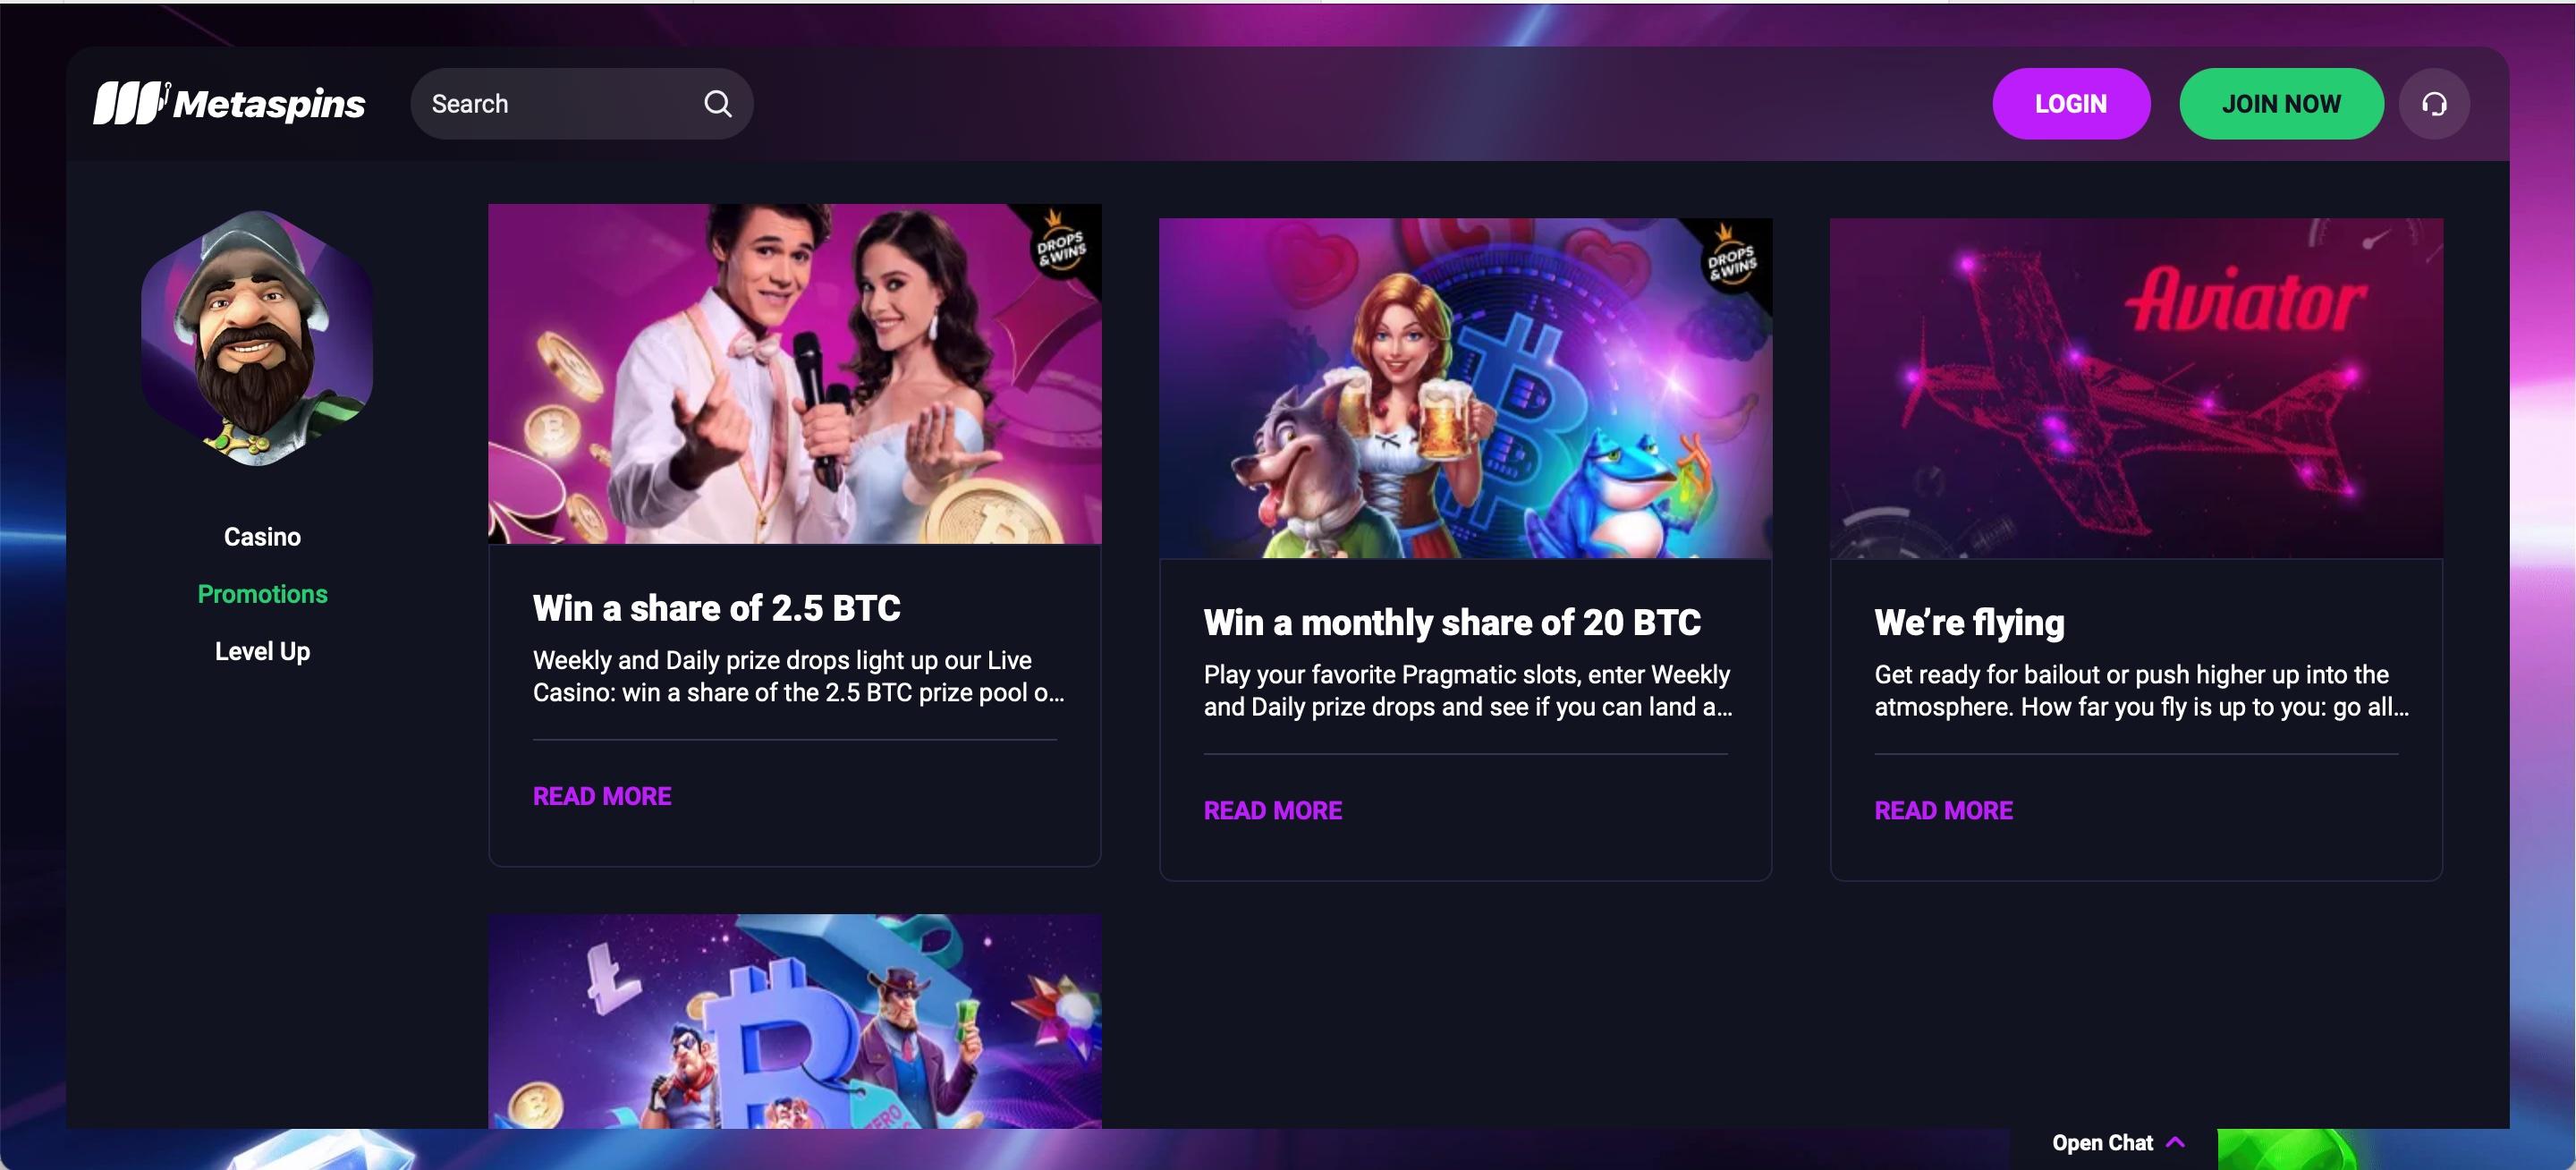This screenshot has width=2576, height=1170.
Task: Click Drops & Wins badge on Pragmatic slots card
Action: coord(1731,259)
